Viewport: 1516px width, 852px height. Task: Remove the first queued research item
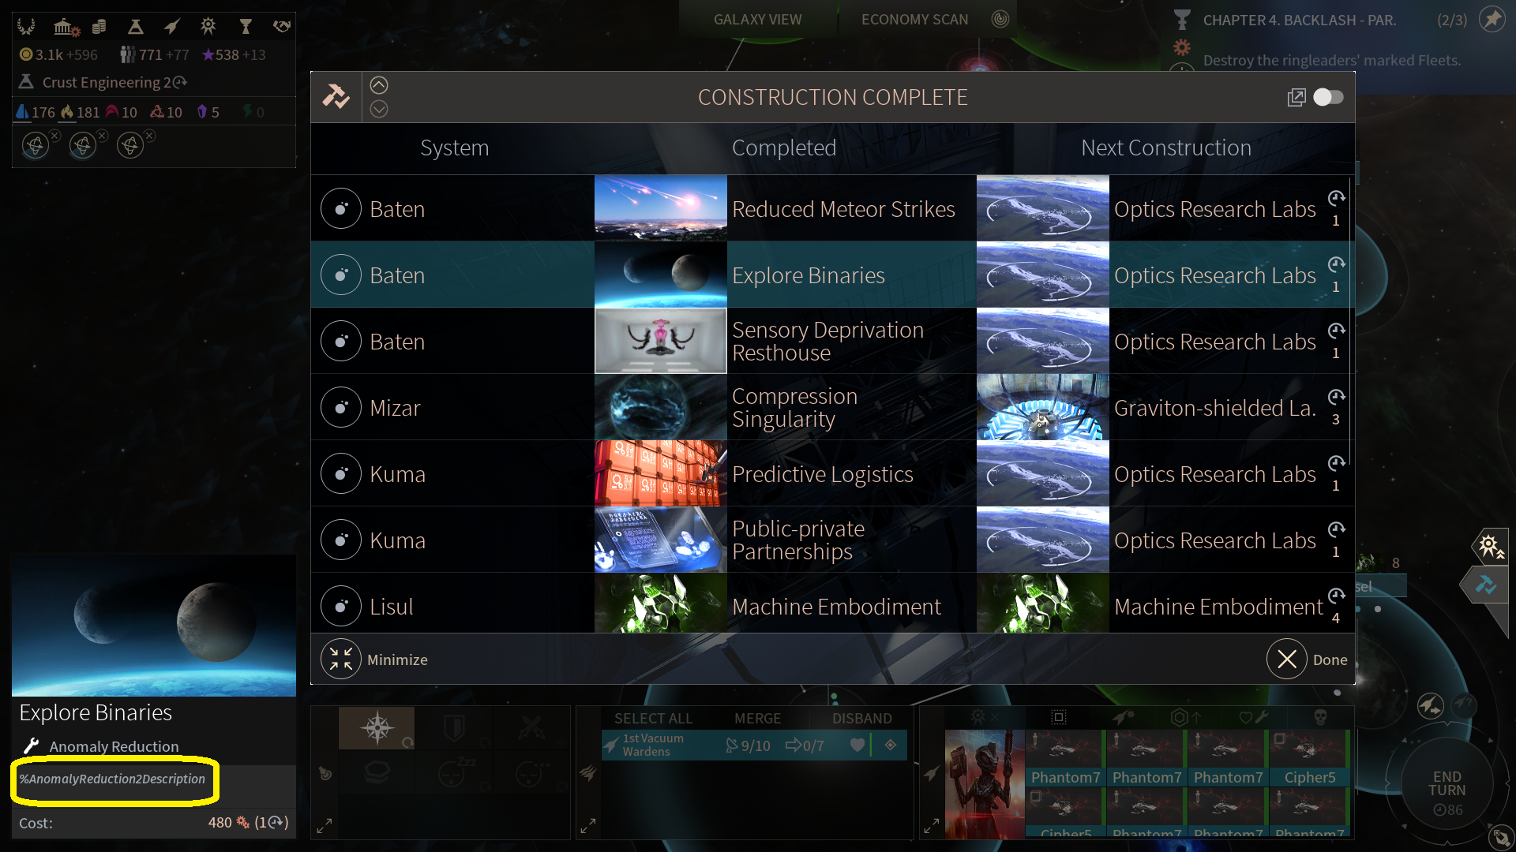(x=55, y=135)
